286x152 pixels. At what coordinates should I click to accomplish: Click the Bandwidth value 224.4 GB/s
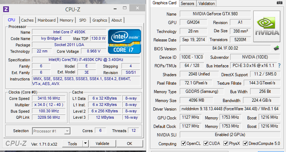(x=261, y=100)
